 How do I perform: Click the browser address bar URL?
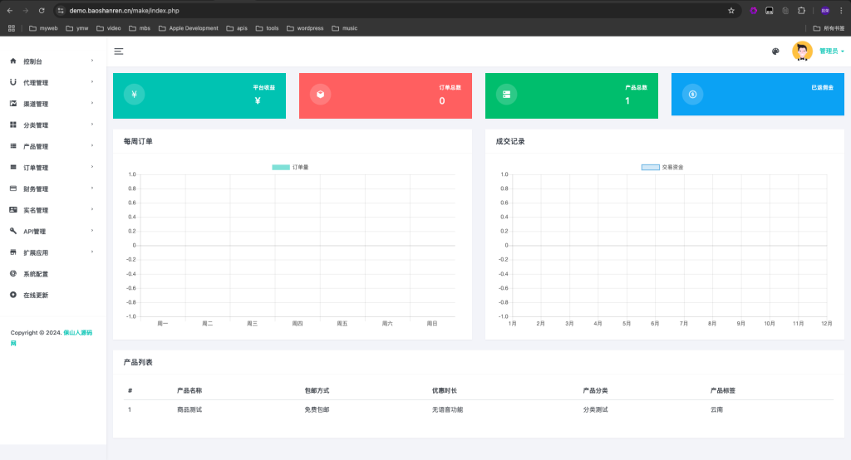125,10
